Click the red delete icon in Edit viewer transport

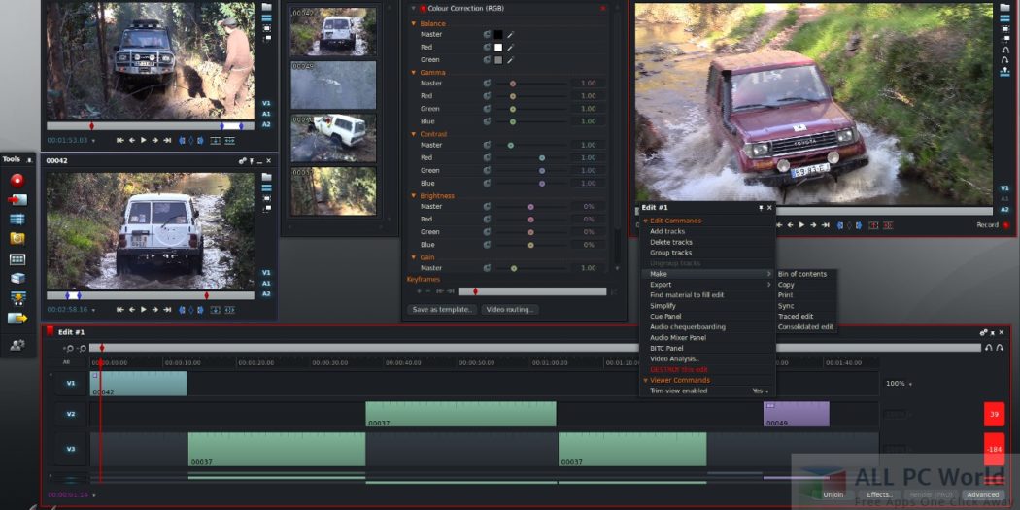point(888,225)
